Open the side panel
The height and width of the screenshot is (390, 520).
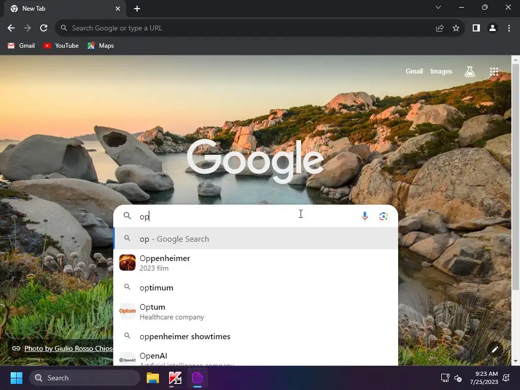[476, 28]
